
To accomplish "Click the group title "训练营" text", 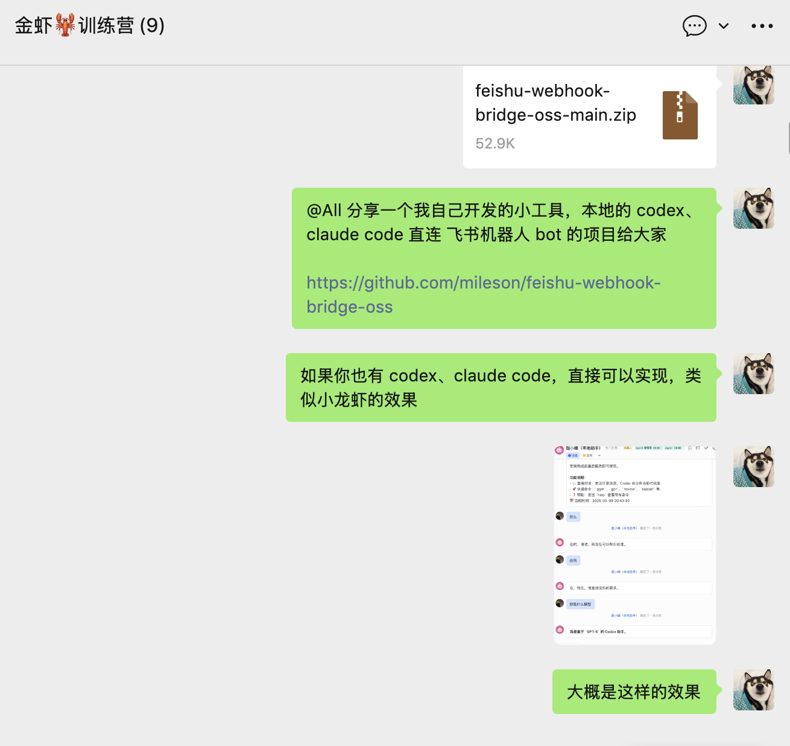I will point(106,26).
